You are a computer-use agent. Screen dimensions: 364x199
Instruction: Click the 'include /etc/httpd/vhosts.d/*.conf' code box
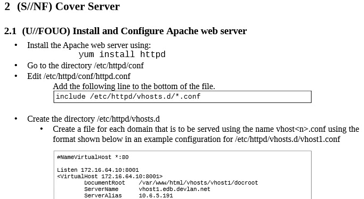tap(182, 97)
